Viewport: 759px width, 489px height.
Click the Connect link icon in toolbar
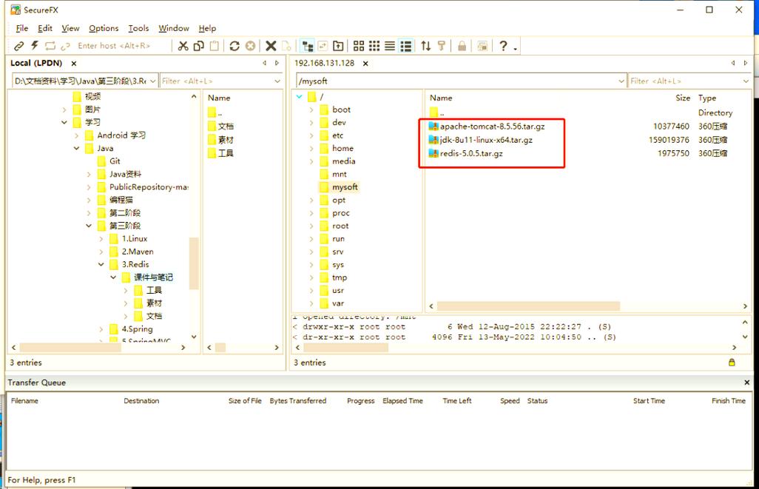coord(19,46)
